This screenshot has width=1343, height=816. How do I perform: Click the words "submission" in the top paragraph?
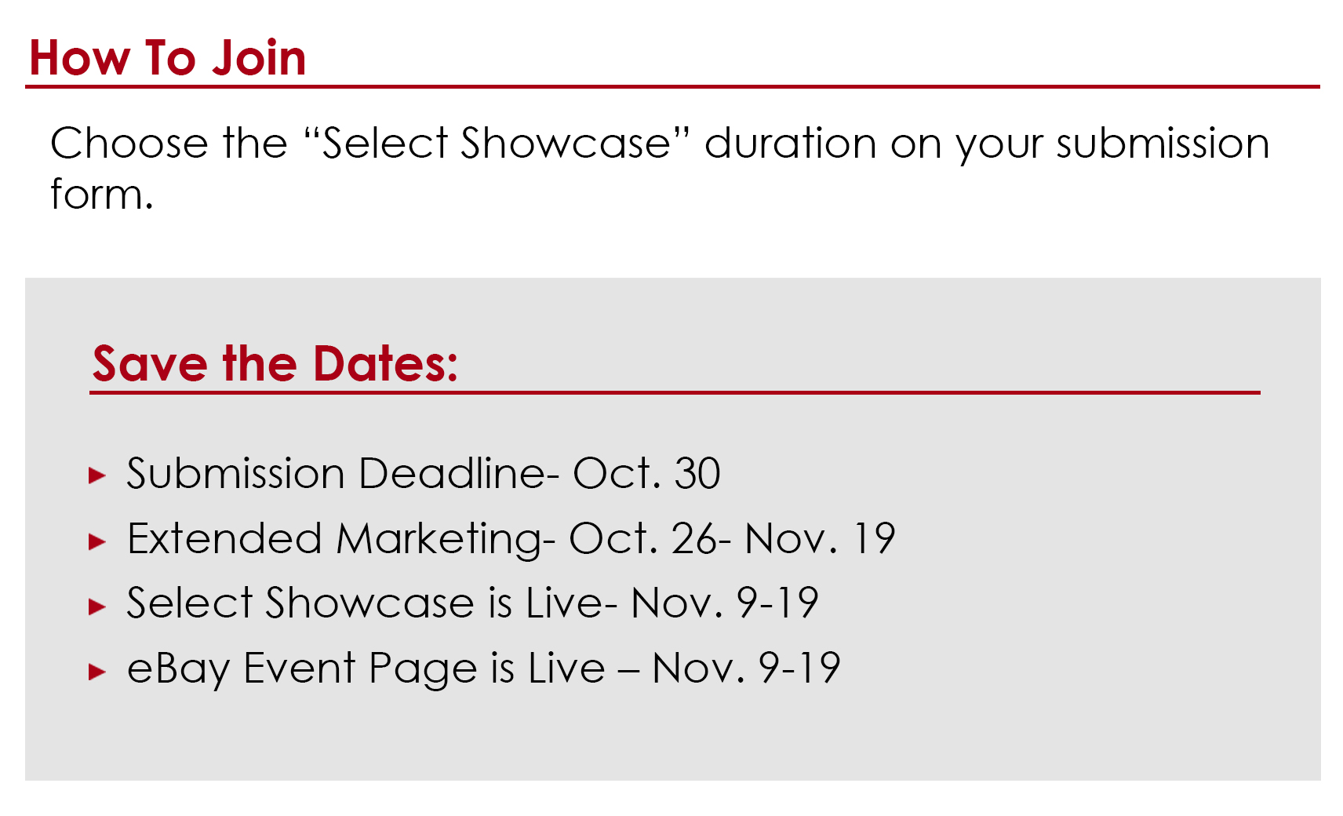(1163, 144)
